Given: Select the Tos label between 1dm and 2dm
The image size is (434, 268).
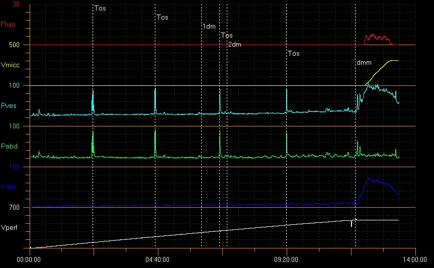Looking at the screenshot, I should pyautogui.click(x=227, y=36).
